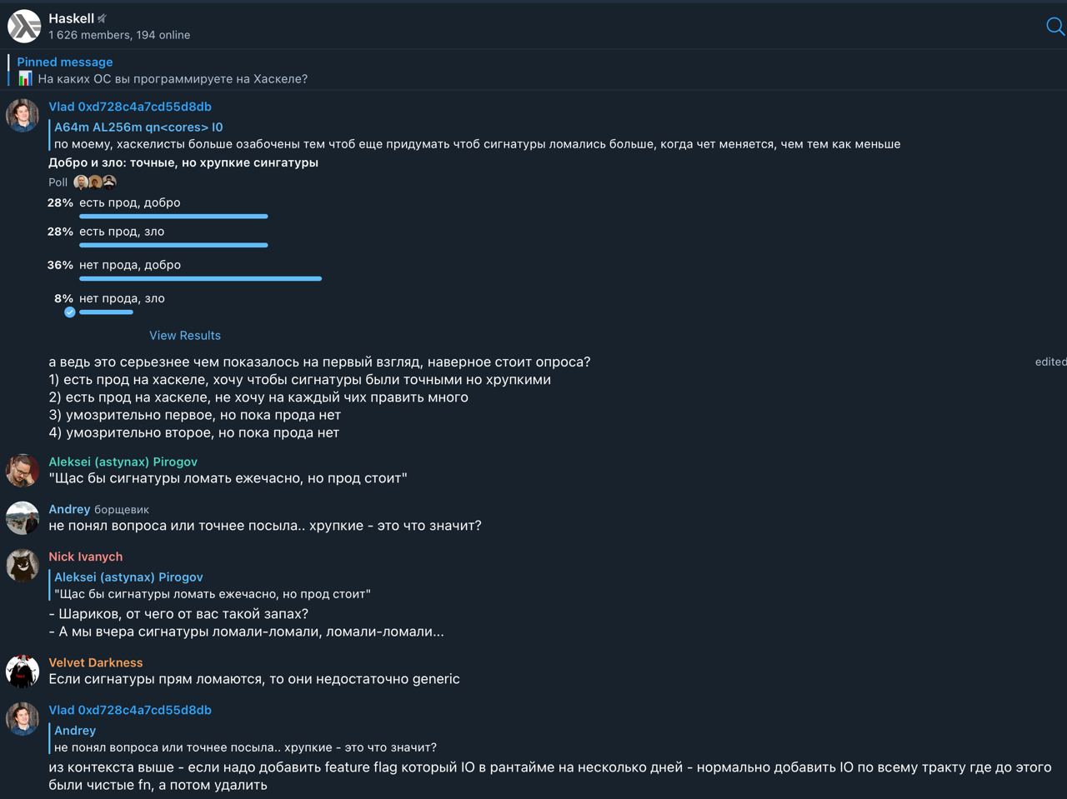Click the chosen-vote checkmark under 8%
The width and height of the screenshot is (1067, 799).
[70, 312]
